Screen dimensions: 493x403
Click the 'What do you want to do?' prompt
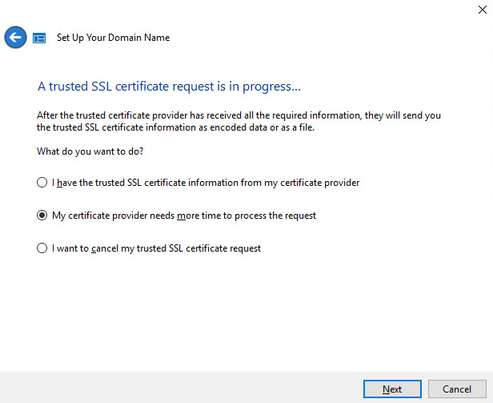90,151
